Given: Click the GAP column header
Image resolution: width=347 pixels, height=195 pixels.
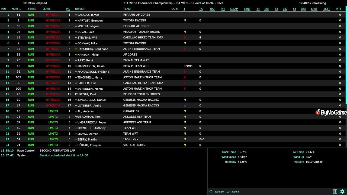Looking at the screenshot, I should coord(213,9).
